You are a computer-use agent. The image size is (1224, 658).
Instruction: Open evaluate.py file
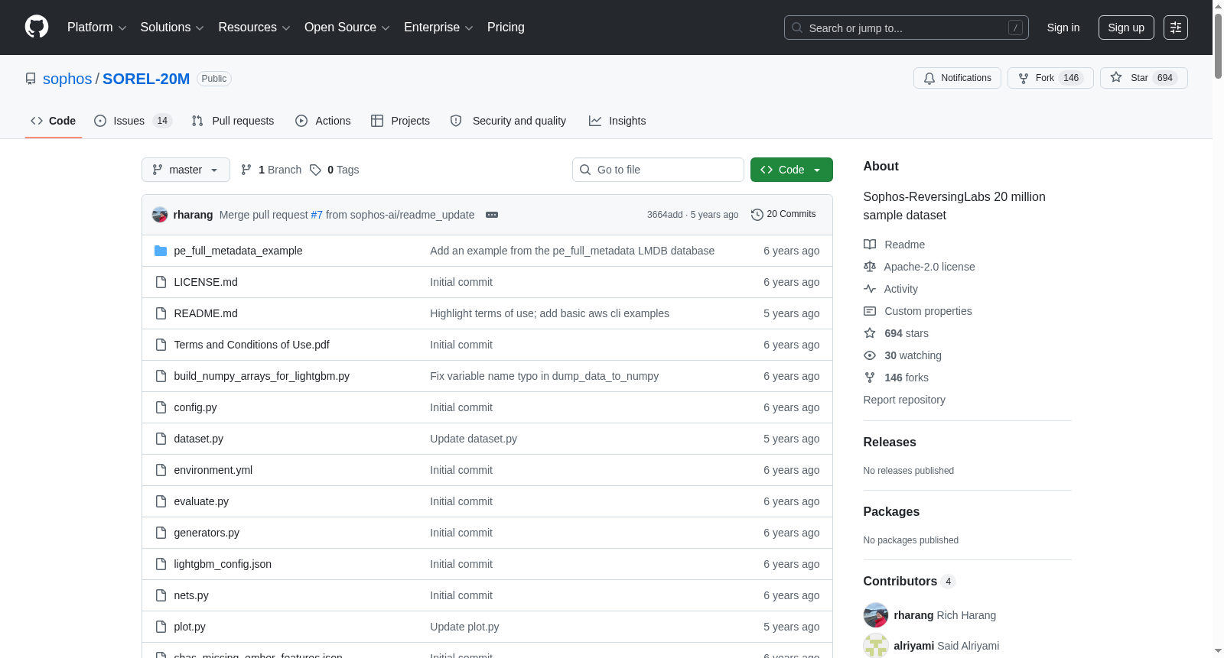(201, 501)
